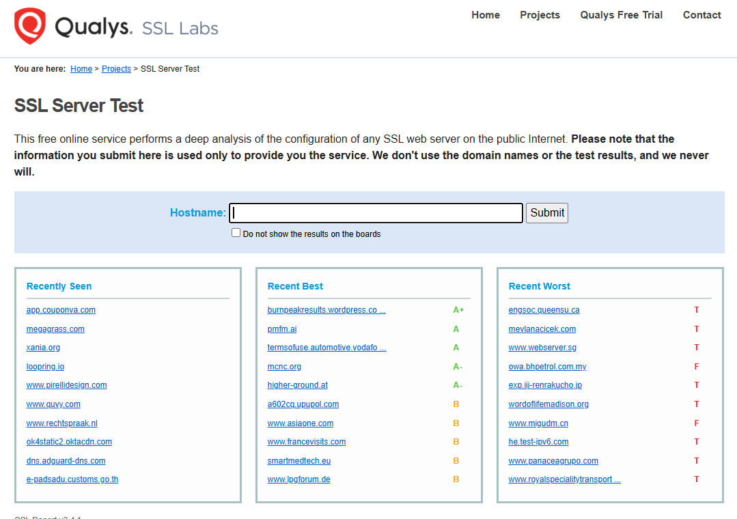Go to Projects in top navigation

click(540, 15)
